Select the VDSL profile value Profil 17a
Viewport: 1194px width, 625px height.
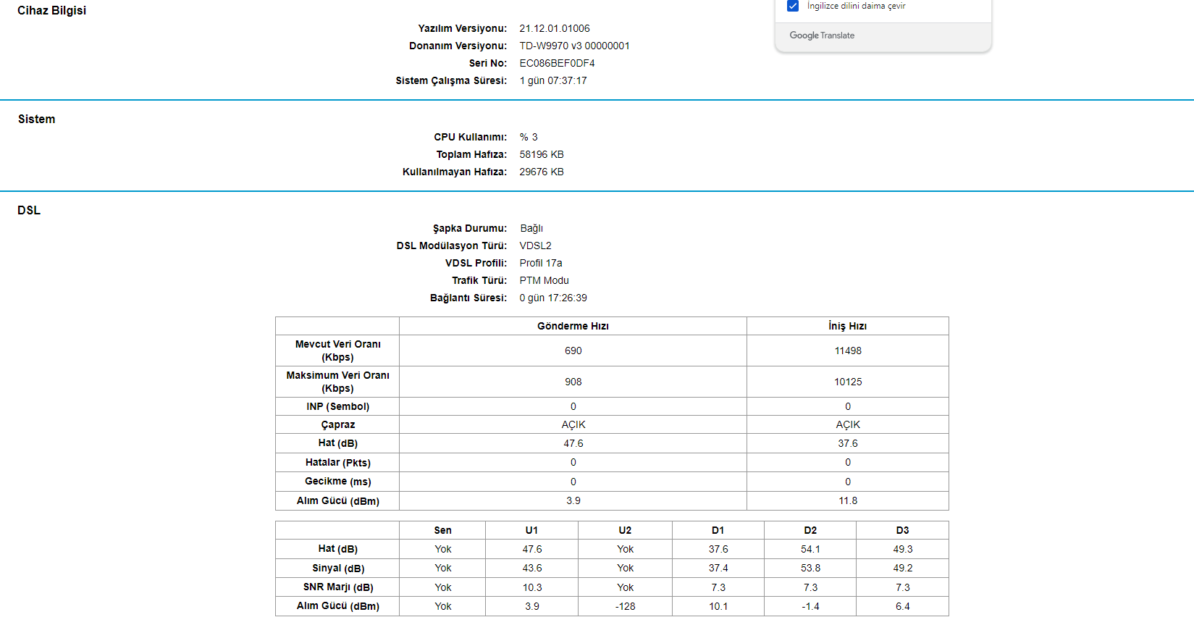[541, 263]
